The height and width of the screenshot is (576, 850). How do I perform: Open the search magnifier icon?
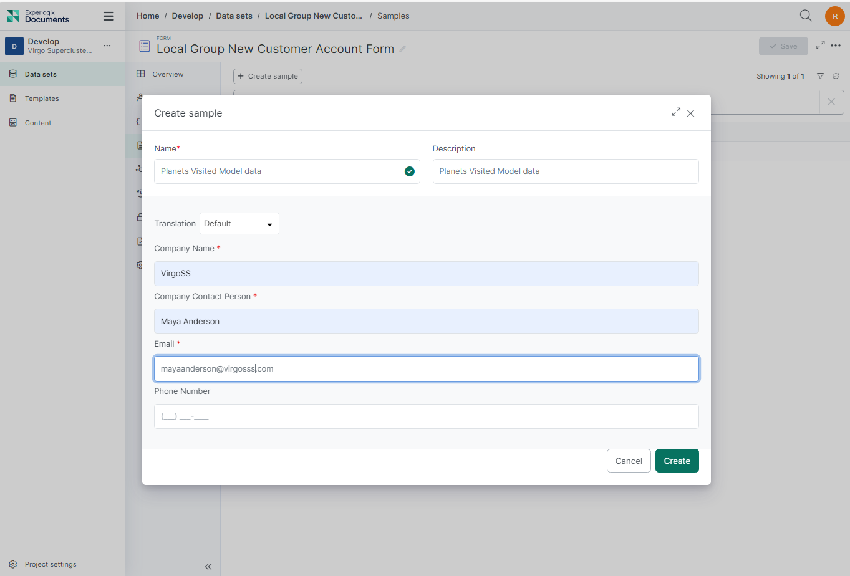tap(806, 16)
